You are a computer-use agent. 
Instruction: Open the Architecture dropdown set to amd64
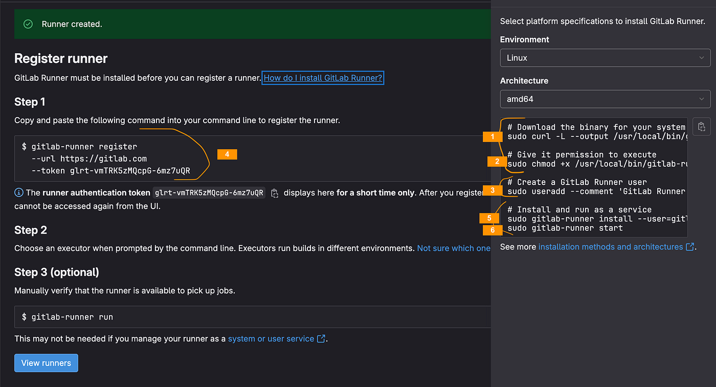[605, 99]
